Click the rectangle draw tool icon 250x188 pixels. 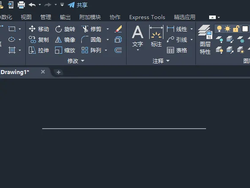click(x=12, y=29)
